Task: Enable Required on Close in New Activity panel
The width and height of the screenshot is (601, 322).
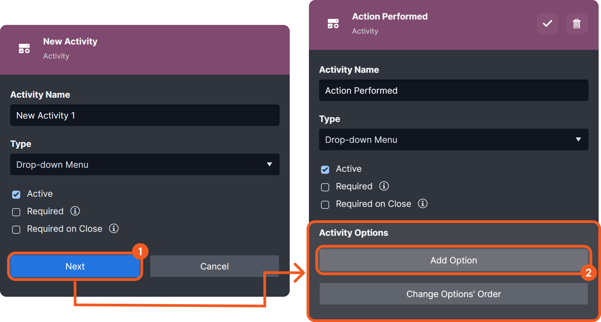Action: point(16,229)
